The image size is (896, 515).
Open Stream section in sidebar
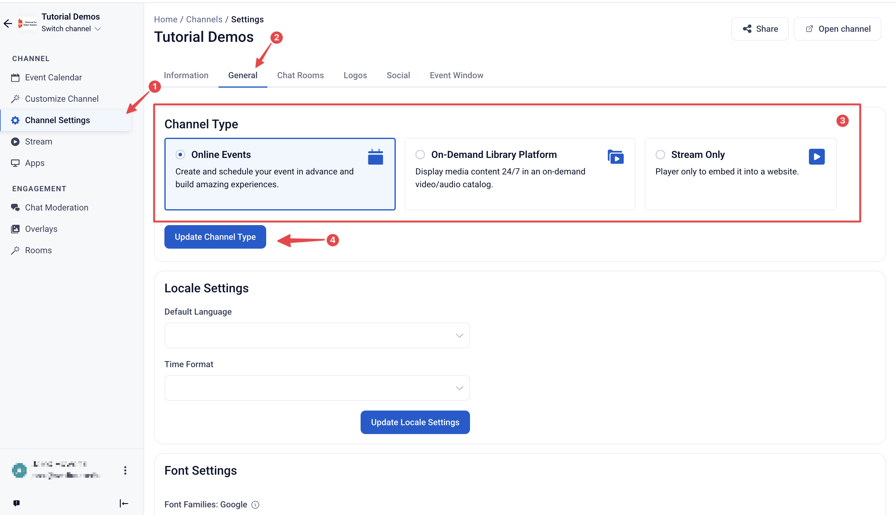pyautogui.click(x=38, y=141)
